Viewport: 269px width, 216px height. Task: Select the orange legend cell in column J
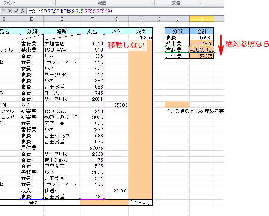[x=178, y=104]
